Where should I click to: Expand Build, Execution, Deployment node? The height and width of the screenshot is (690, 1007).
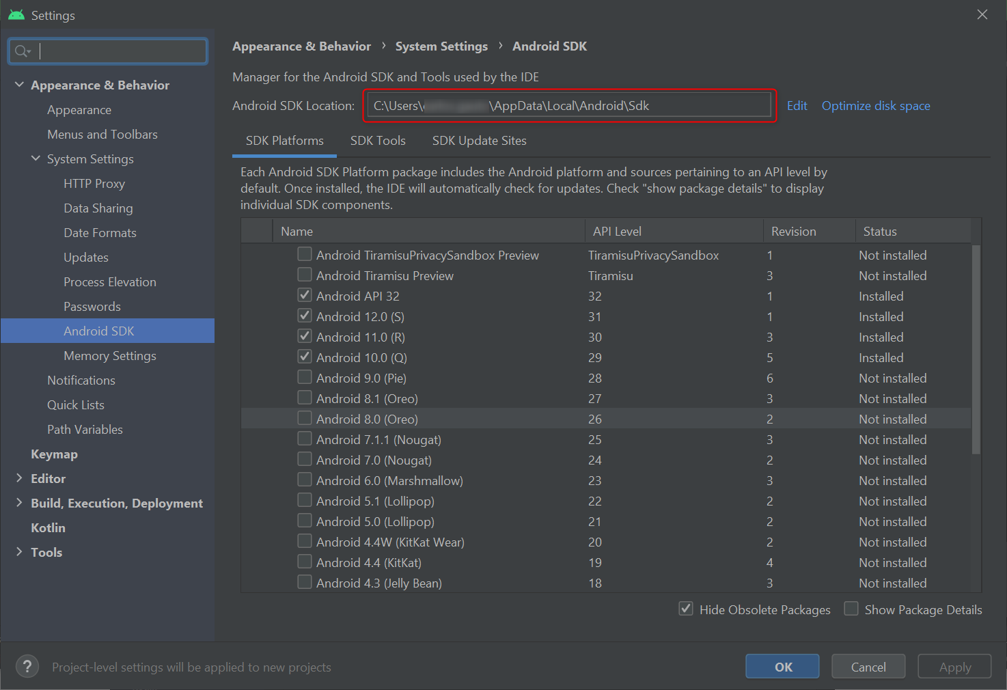click(x=19, y=503)
